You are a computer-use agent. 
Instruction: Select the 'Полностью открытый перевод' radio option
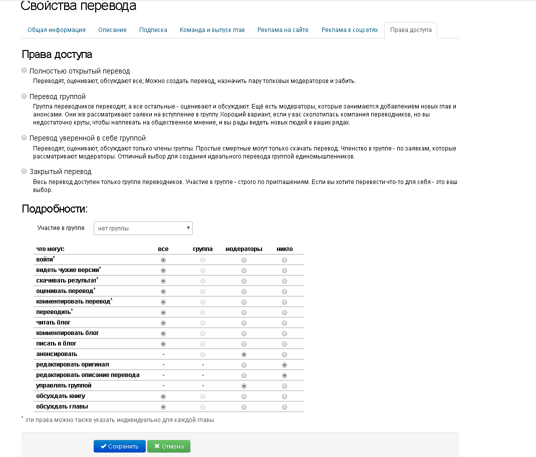[24, 70]
